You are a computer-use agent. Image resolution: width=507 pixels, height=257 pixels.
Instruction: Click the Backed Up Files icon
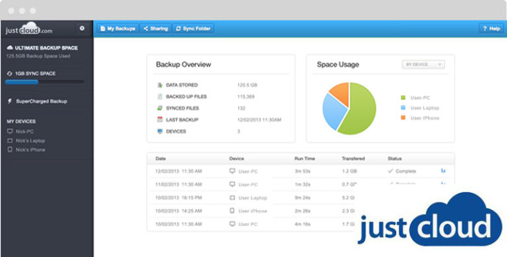click(160, 96)
